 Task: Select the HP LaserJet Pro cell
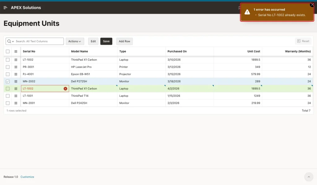(x=93, y=67)
